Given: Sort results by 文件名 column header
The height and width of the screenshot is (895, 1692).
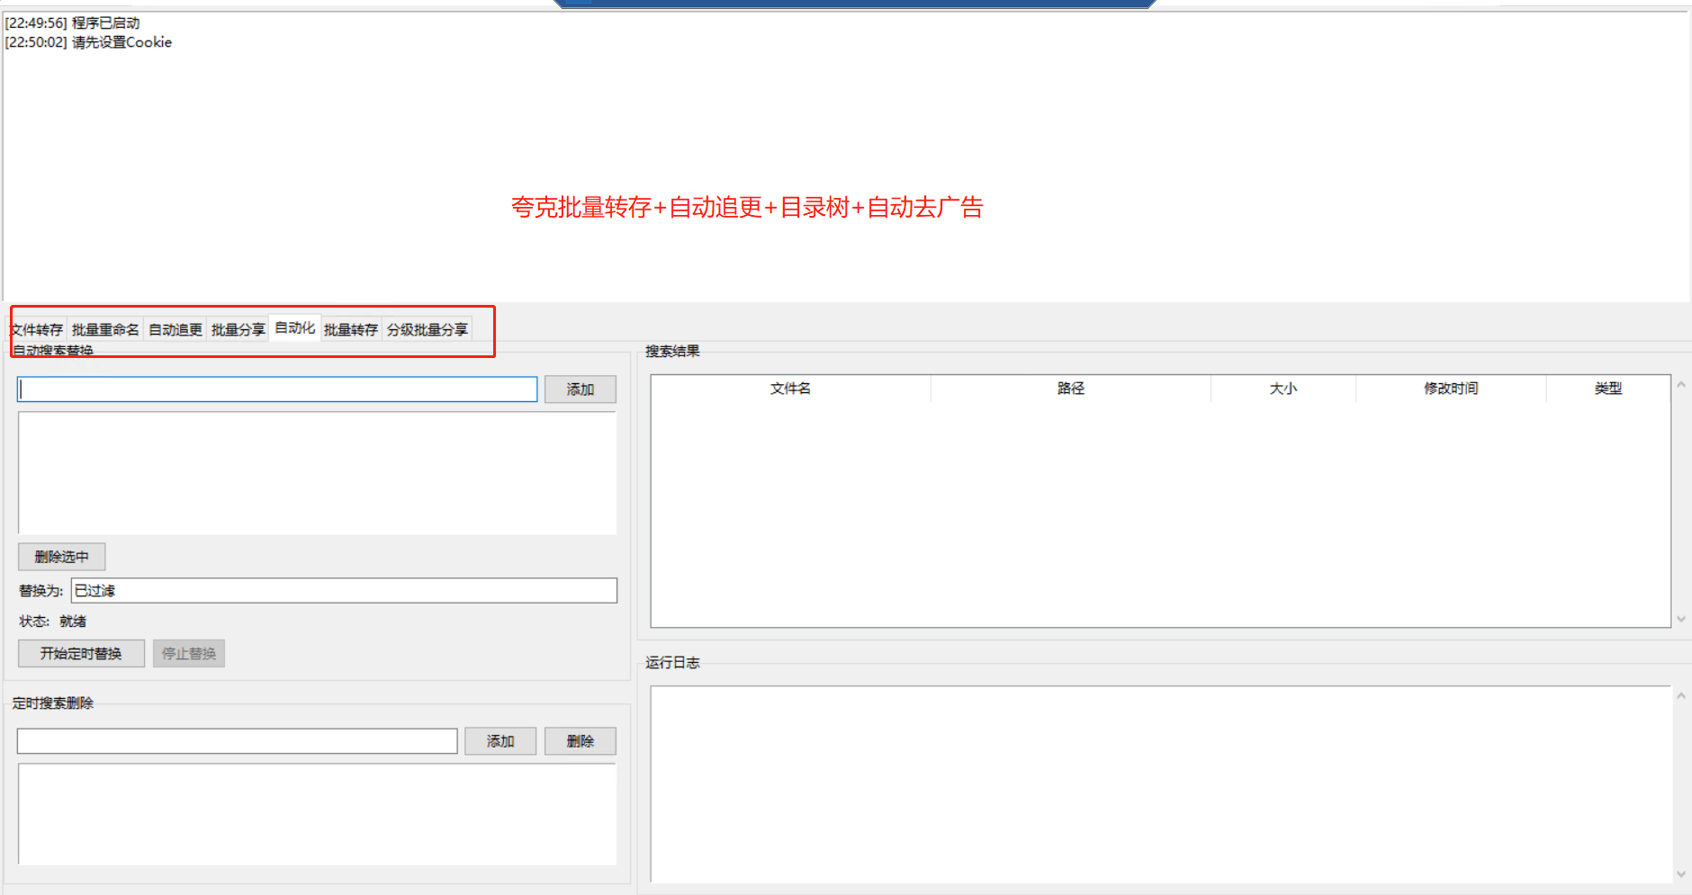Looking at the screenshot, I should coord(790,389).
